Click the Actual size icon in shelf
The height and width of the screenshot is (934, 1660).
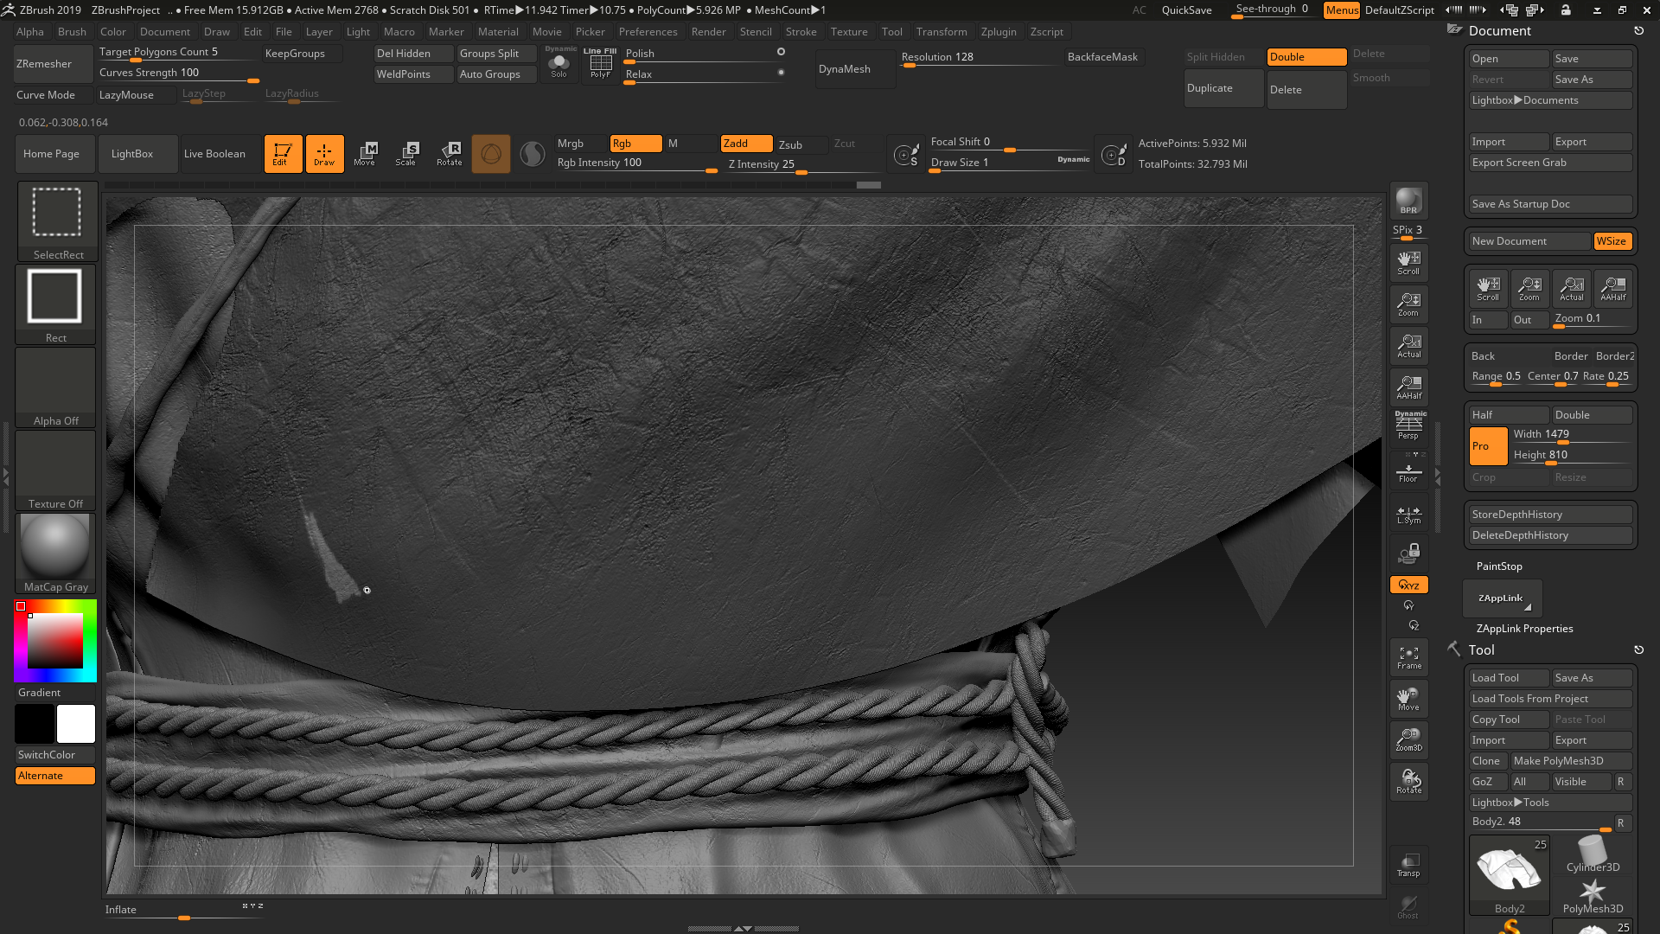point(1408,346)
